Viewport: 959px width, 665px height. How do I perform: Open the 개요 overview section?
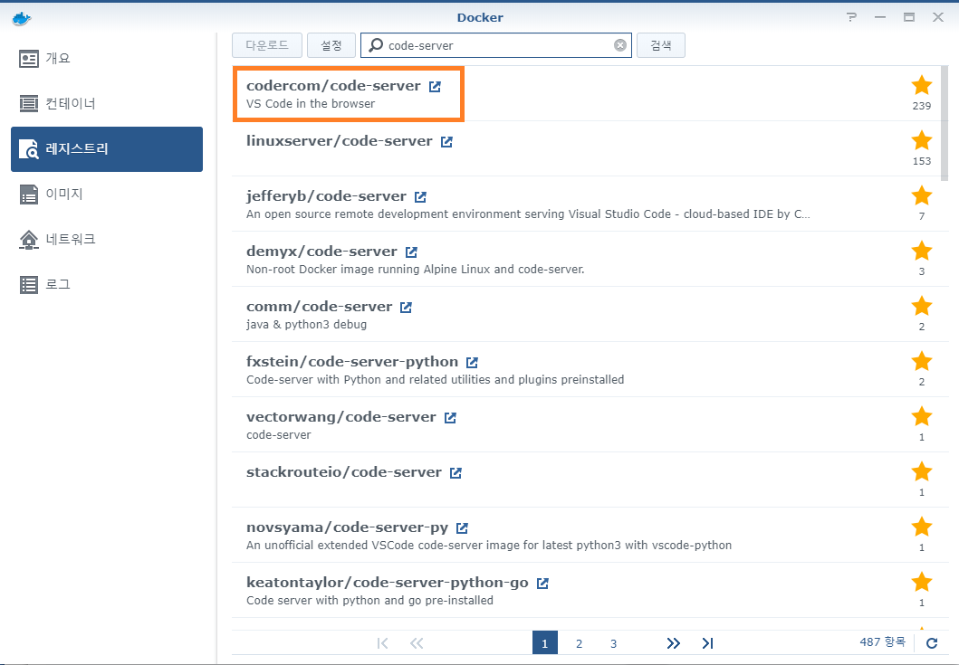tap(107, 59)
